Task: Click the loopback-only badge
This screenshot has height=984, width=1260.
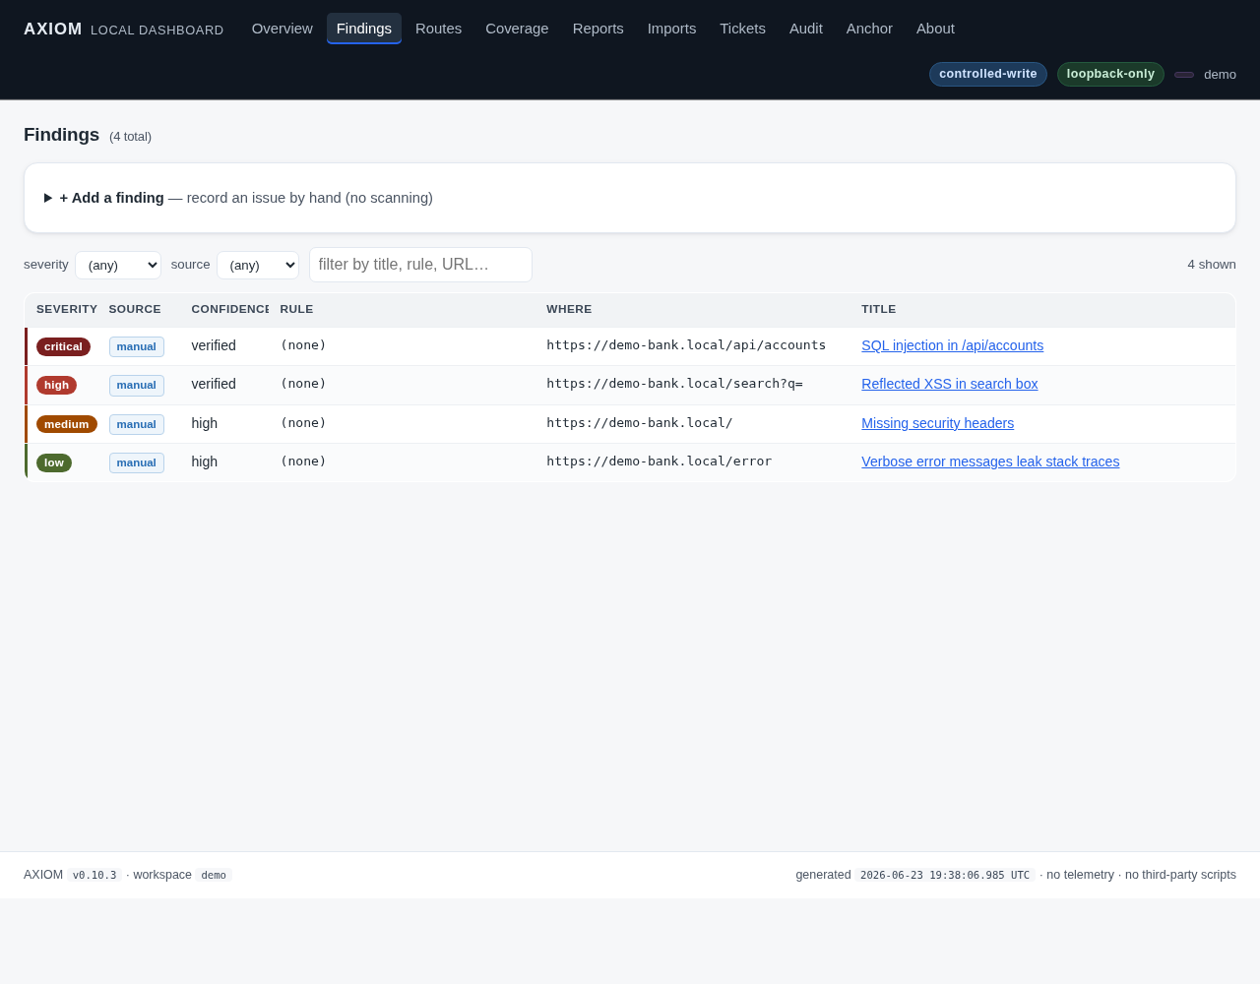Action: (x=1110, y=74)
